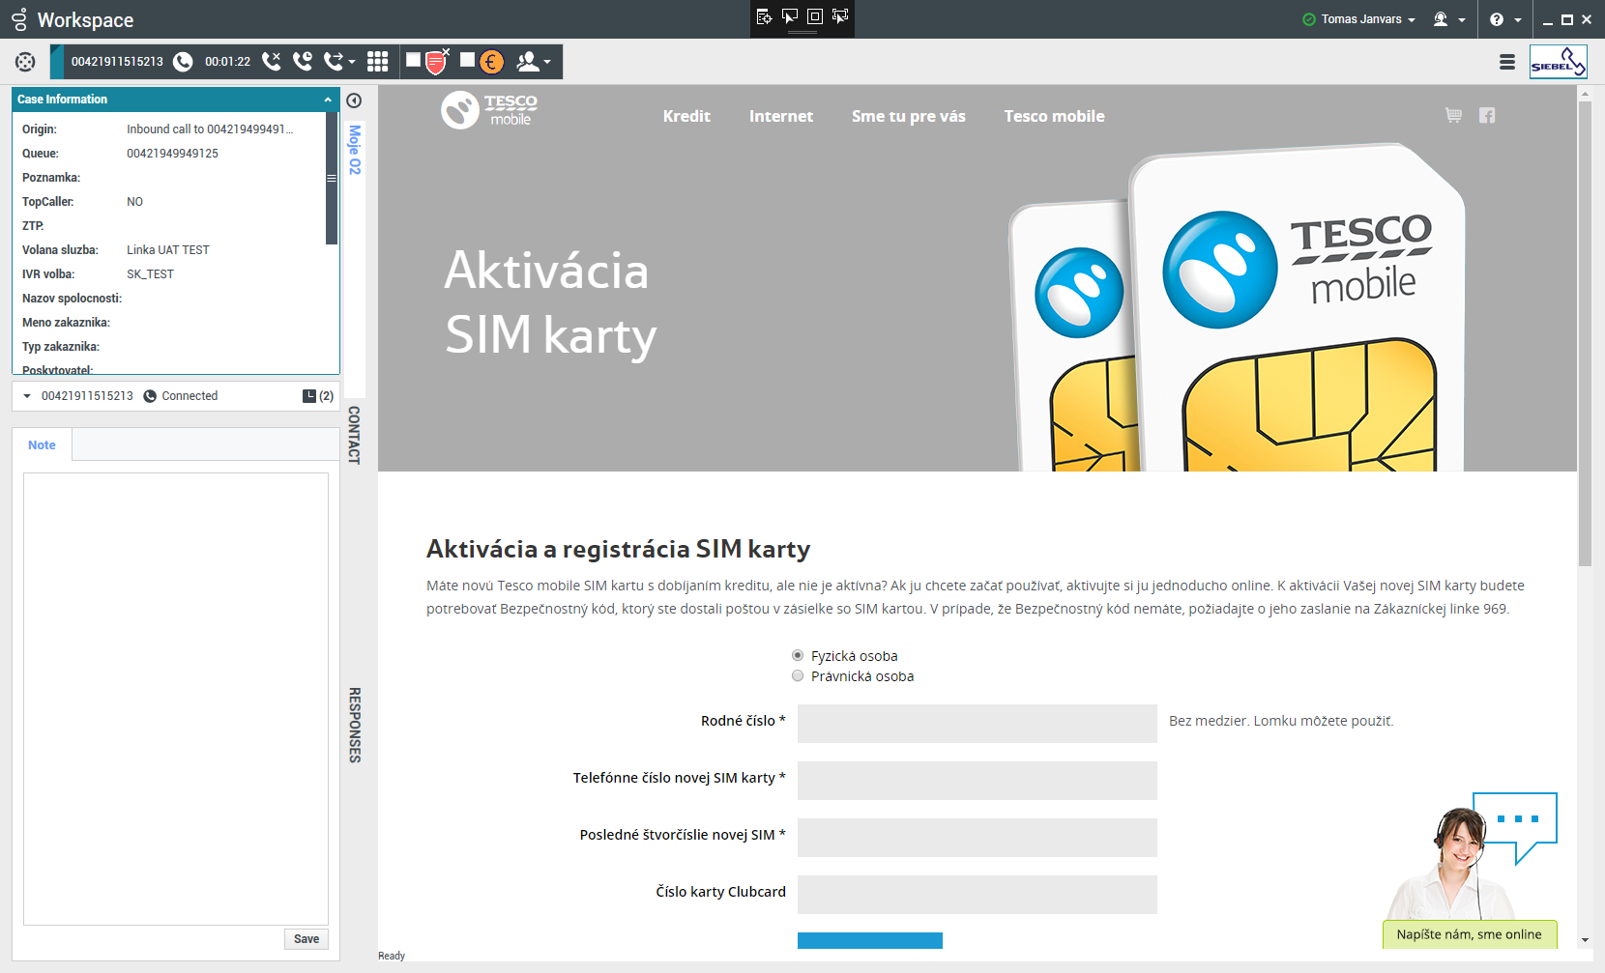Expand the agent headset dropdown arrow
The image size is (1605, 973).
[x=1462, y=20]
